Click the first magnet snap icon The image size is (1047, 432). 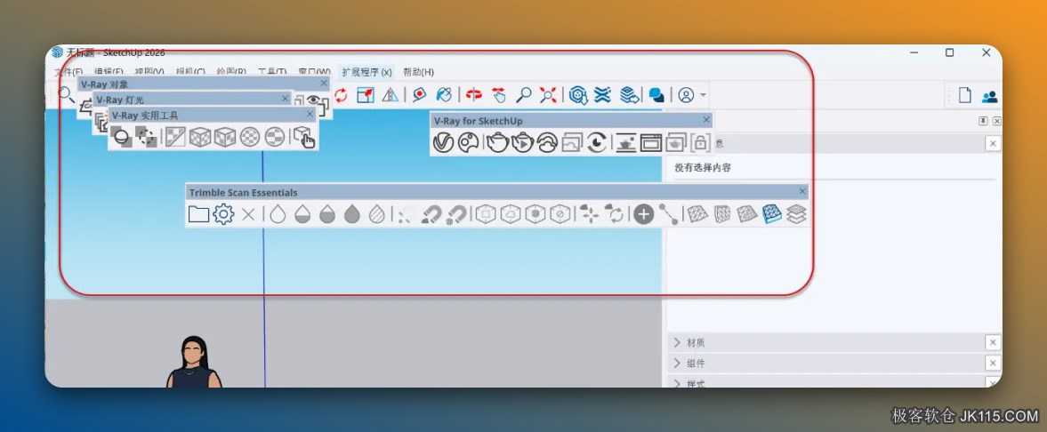(x=431, y=214)
